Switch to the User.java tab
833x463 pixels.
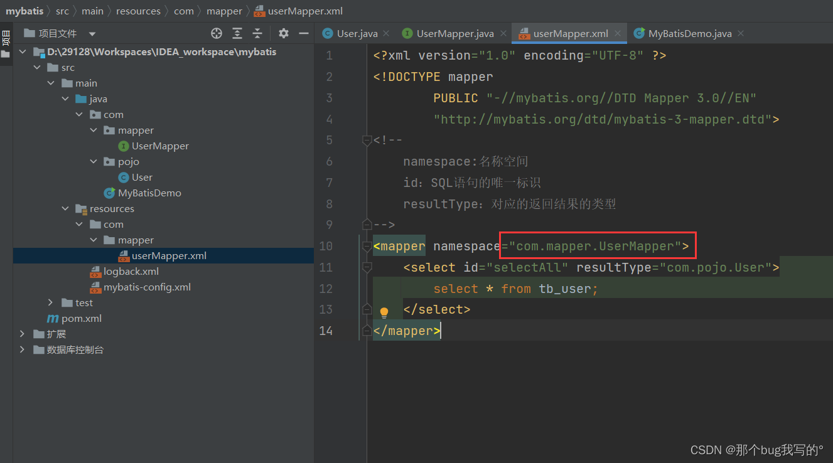(357, 33)
